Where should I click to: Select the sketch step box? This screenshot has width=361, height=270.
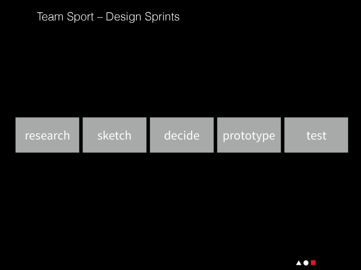click(x=114, y=135)
